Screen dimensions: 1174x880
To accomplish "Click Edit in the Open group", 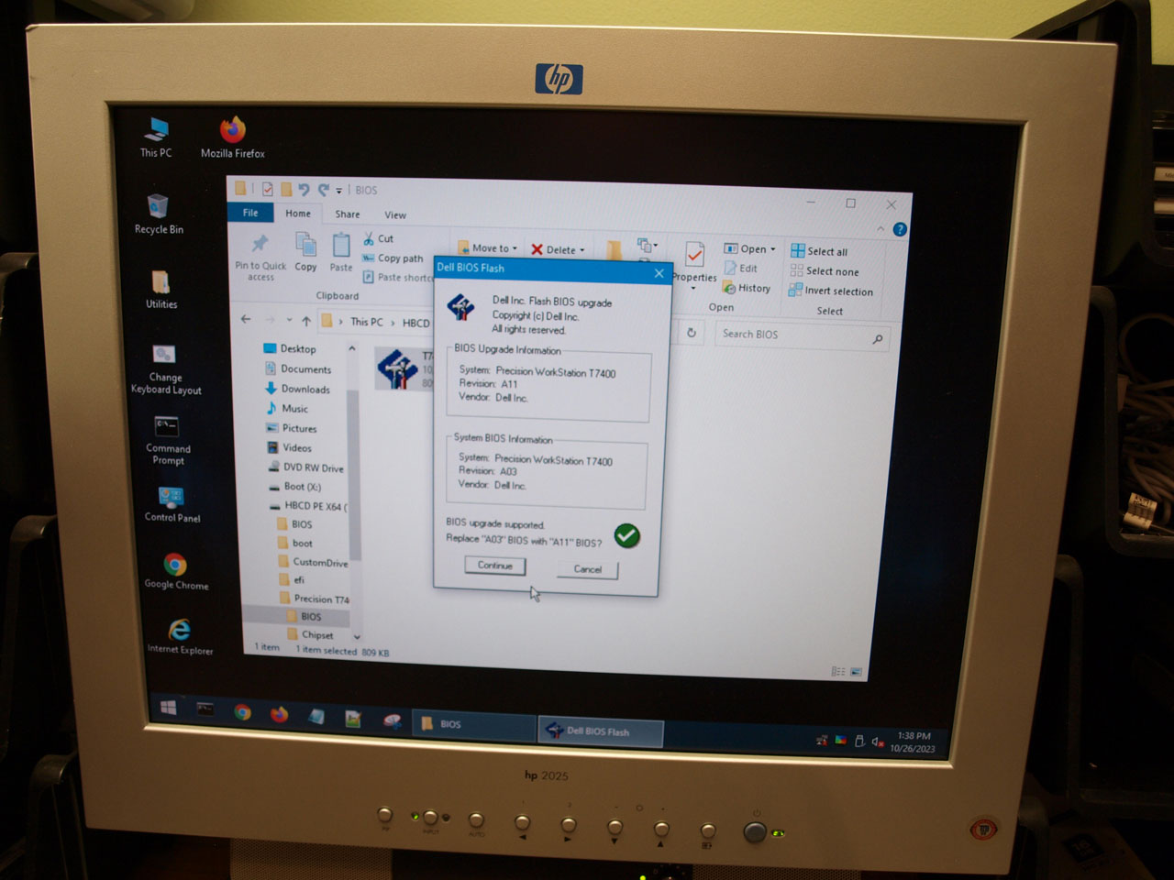I will (x=741, y=269).
